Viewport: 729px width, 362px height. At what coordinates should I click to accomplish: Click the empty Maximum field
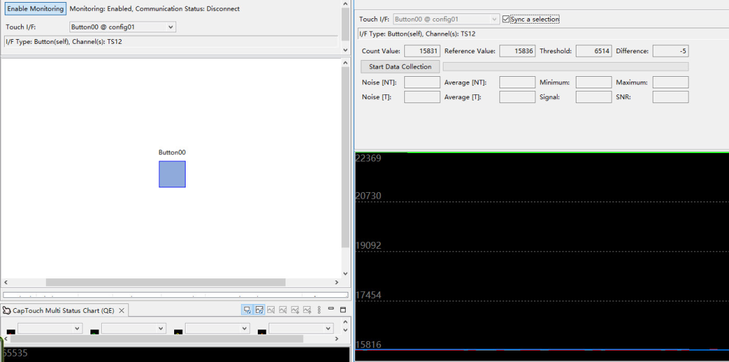click(x=670, y=83)
